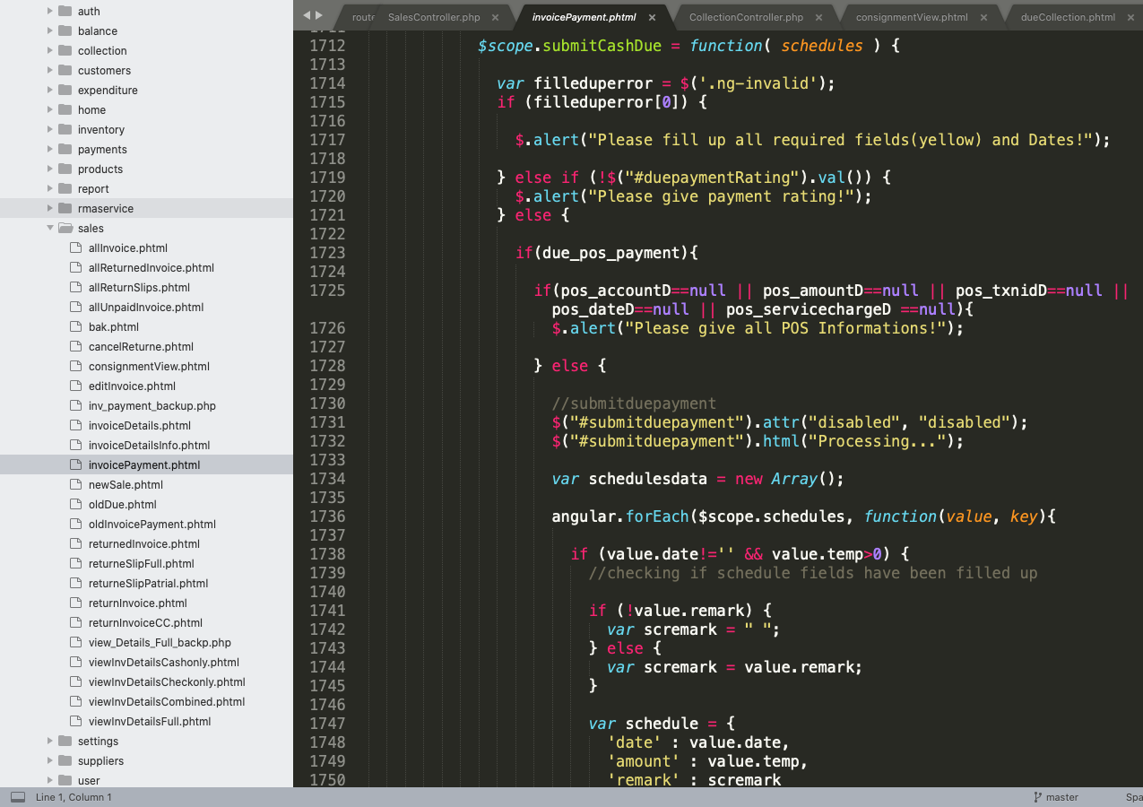Click the tab navigate back arrow

(x=307, y=15)
